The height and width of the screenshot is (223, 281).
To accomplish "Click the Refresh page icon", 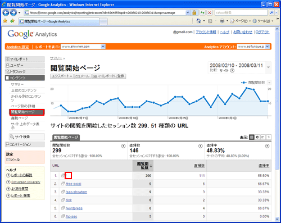I will tap(202, 13).
